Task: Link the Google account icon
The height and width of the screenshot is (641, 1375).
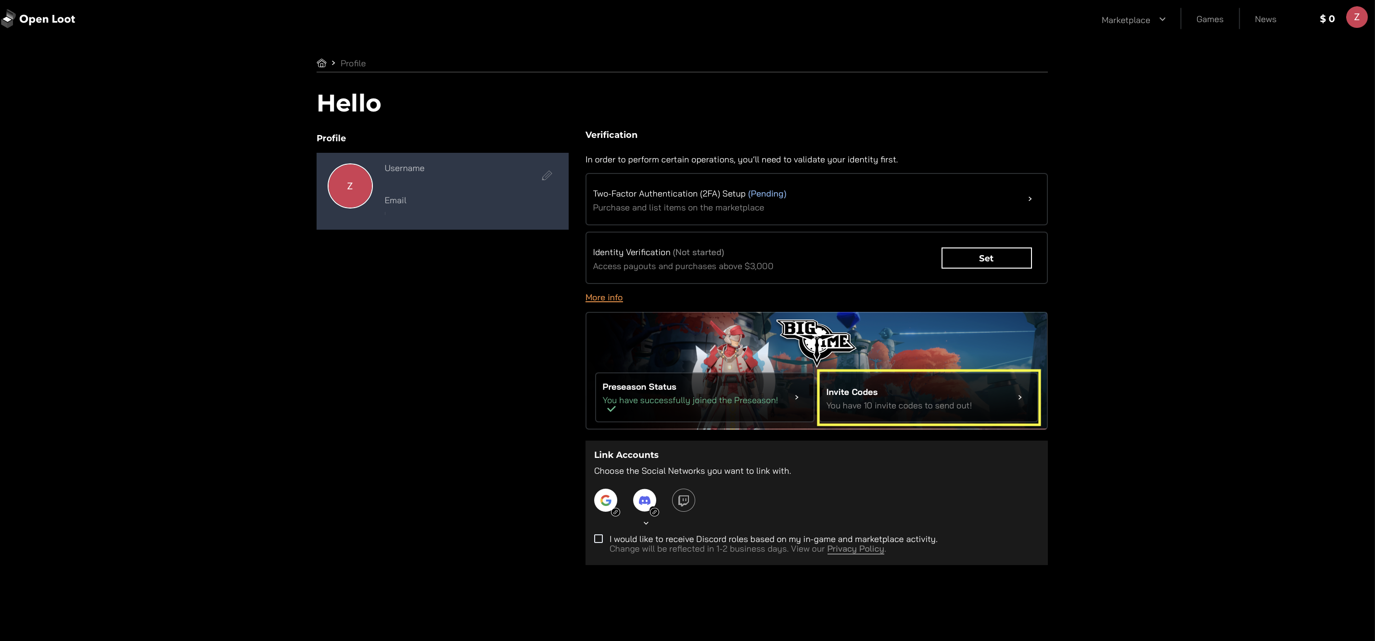Action: (606, 500)
